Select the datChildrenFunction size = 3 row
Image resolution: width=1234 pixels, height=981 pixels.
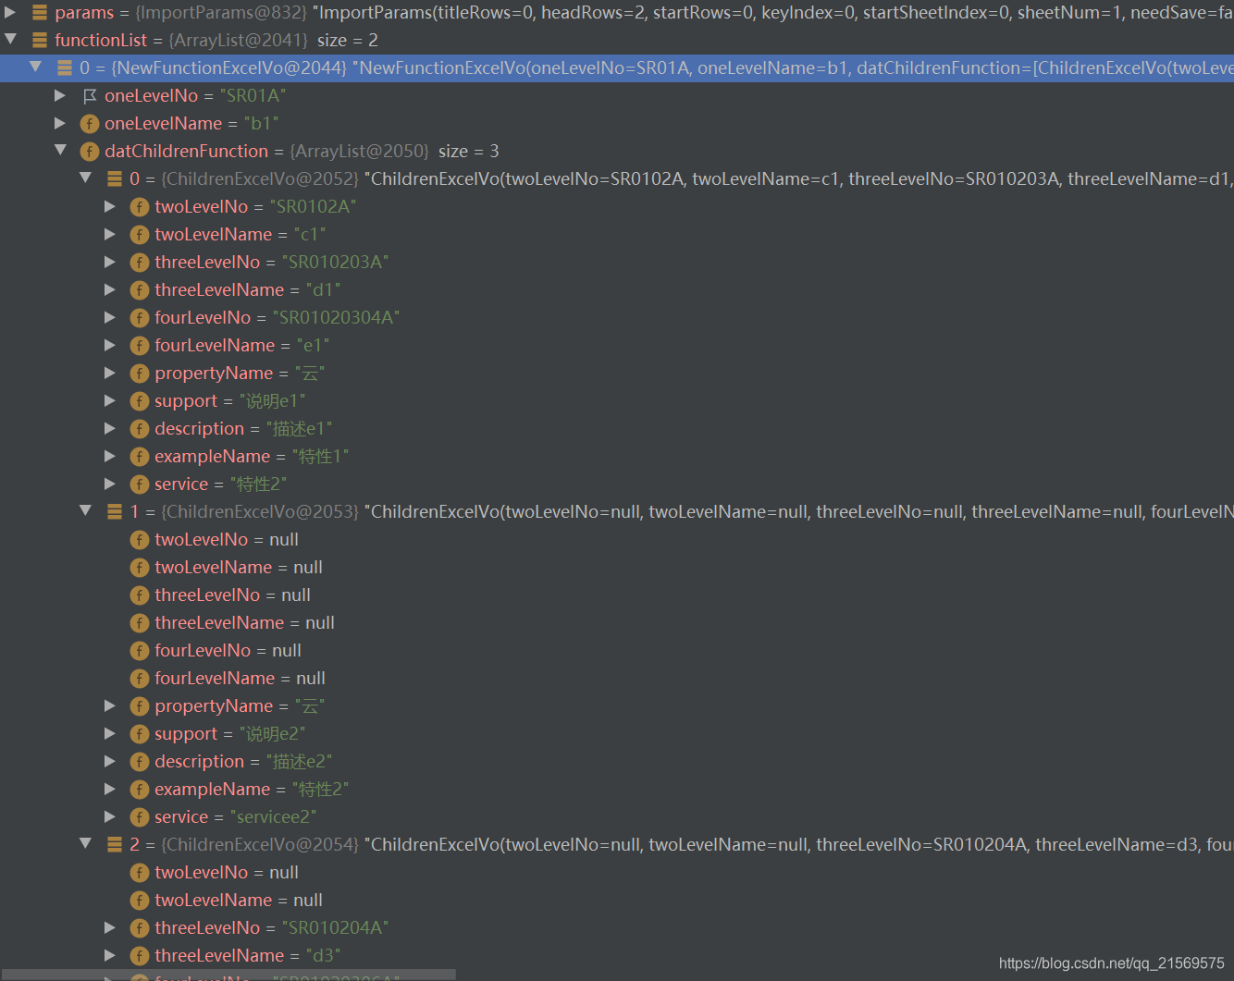click(x=617, y=152)
